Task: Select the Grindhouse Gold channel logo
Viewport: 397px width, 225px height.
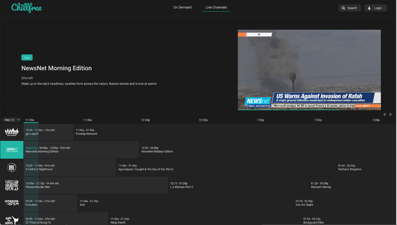Action: click(12, 185)
